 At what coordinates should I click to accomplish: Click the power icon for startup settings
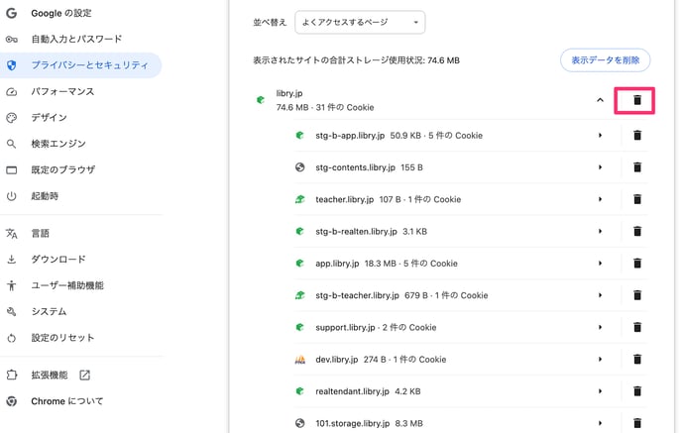tap(12, 196)
